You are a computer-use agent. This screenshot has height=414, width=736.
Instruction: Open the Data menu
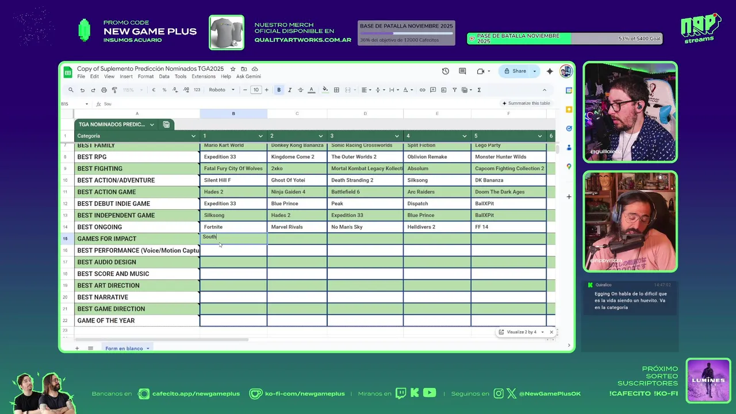point(164,76)
